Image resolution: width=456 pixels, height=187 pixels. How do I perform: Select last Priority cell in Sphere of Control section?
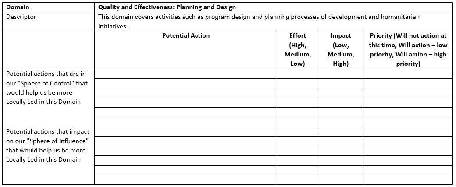point(407,122)
